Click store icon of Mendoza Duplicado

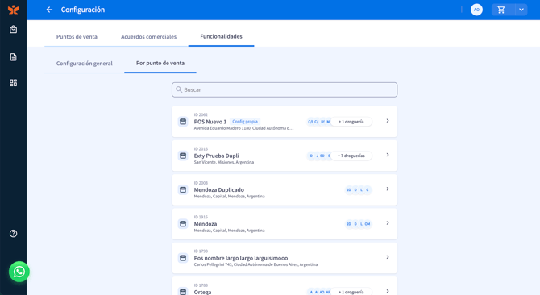[183, 189]
